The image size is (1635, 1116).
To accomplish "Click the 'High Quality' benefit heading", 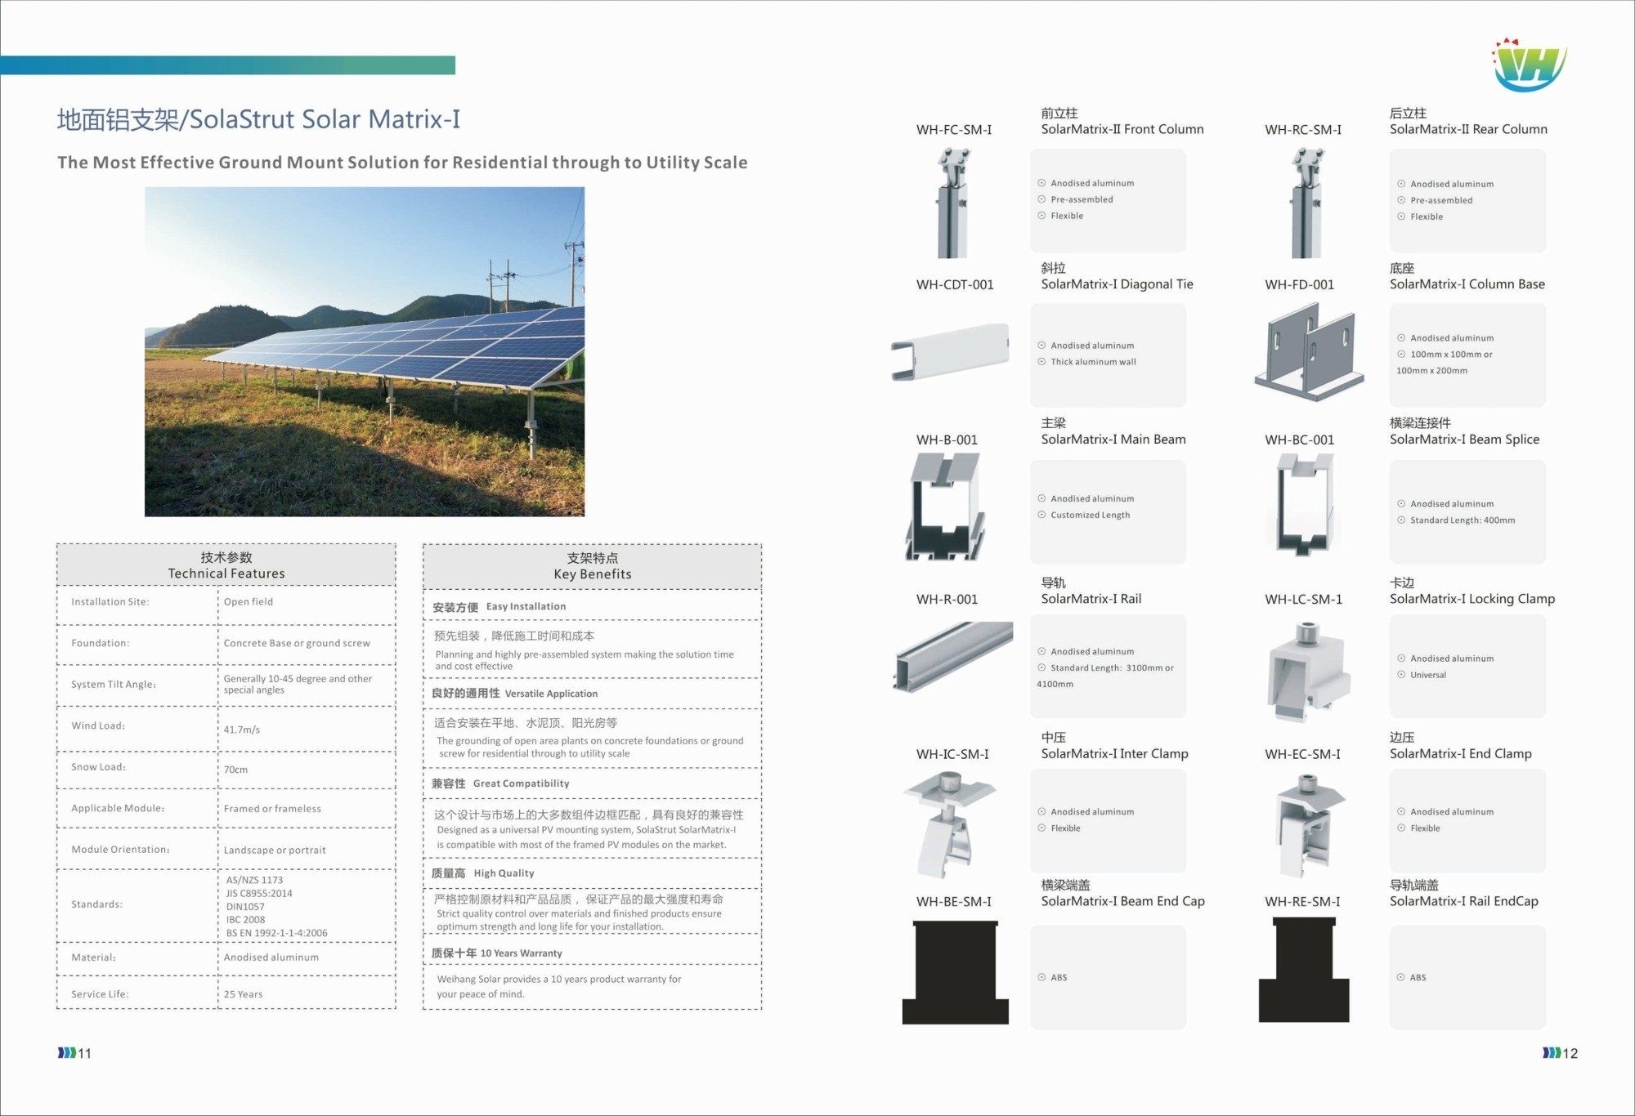I will point(504,873).
